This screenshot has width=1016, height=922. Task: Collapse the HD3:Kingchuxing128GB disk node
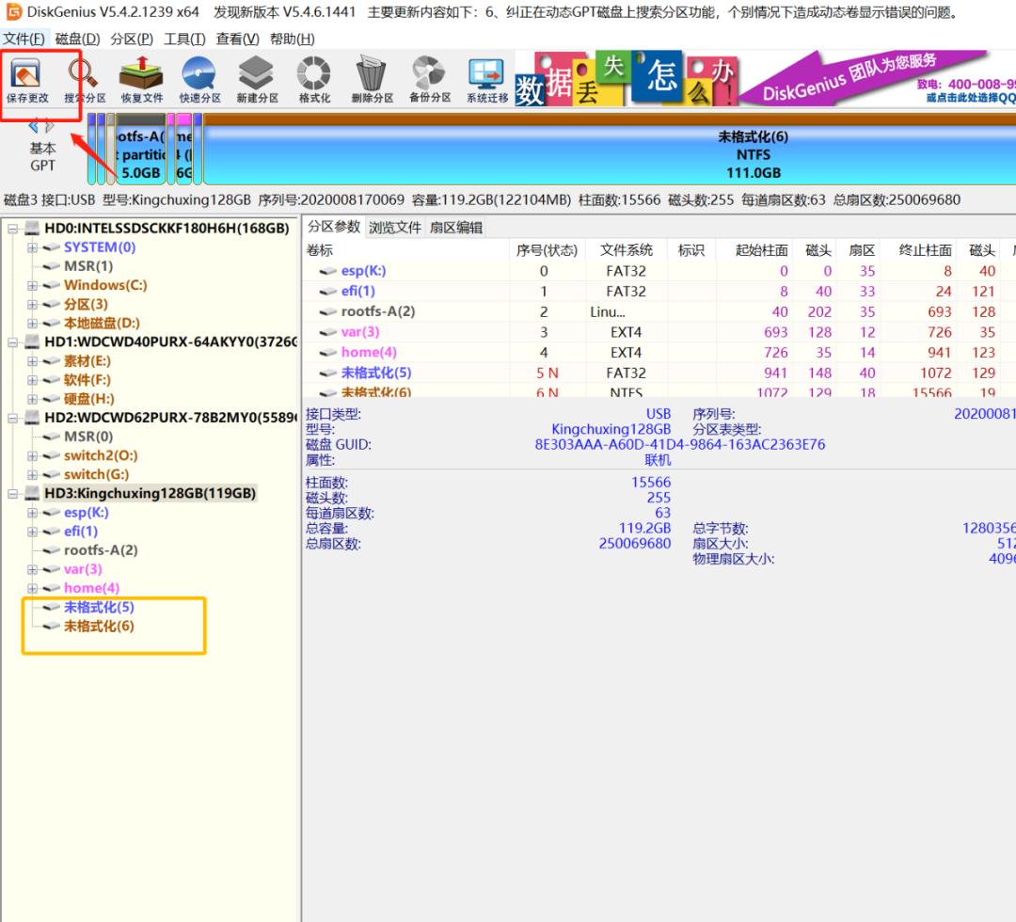click(x=13, y=494)
